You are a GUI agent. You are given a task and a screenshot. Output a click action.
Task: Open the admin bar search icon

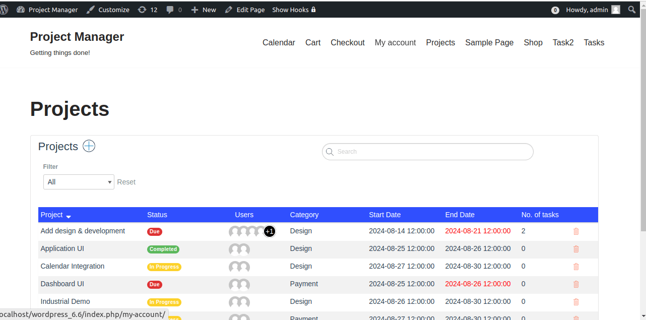point(632,10)
